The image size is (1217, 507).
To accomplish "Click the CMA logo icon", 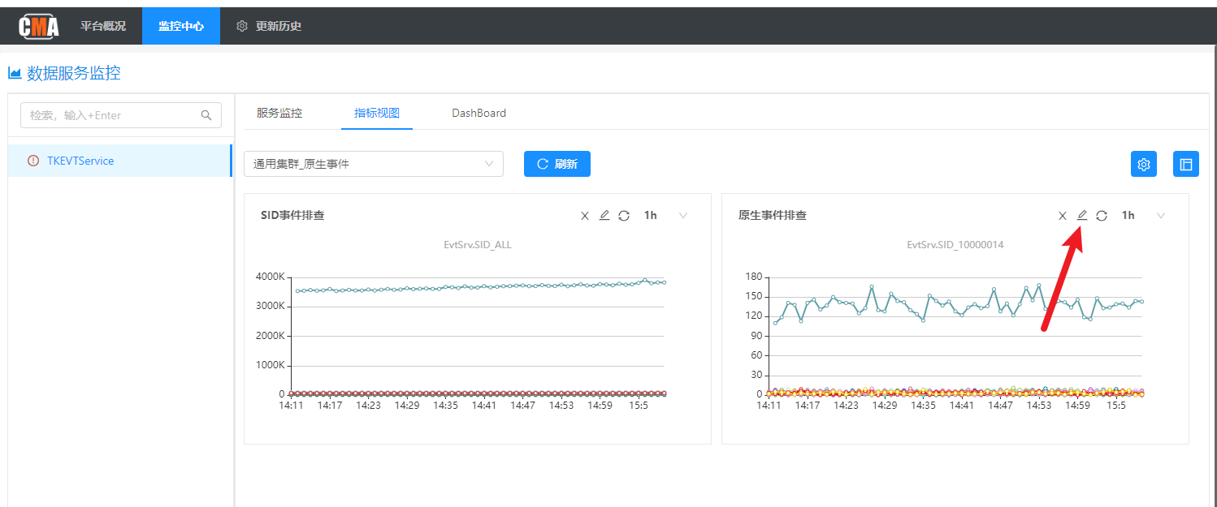I will pyautogui.click(x=39, y=26).
